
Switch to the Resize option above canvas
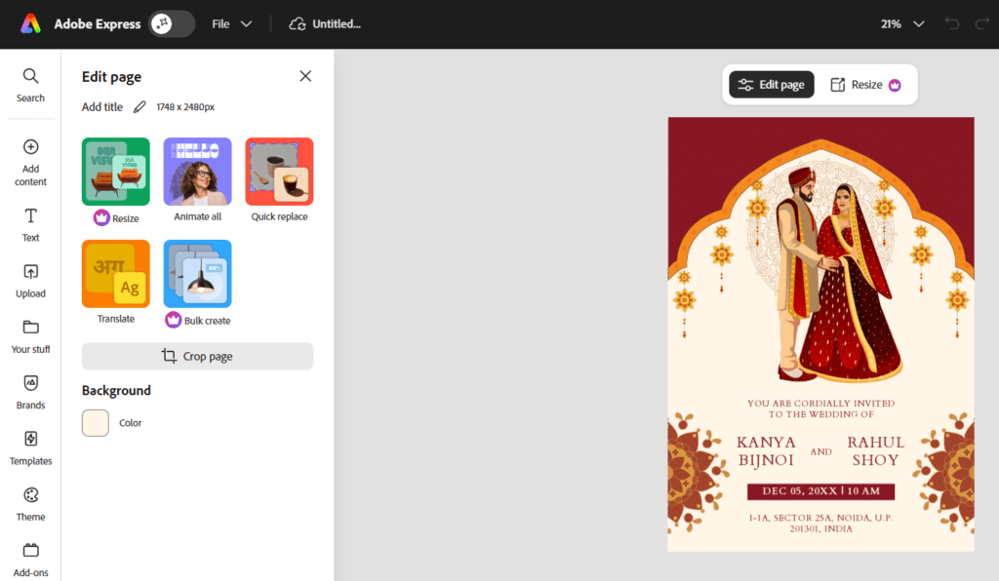pyautogui.click(x=864, y=85)
